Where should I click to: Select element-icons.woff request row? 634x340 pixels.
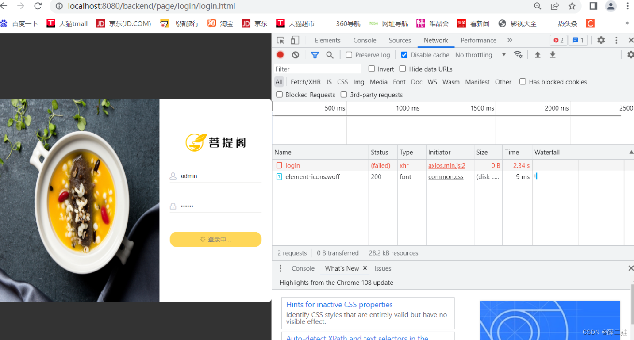click(x=453, y=176)
